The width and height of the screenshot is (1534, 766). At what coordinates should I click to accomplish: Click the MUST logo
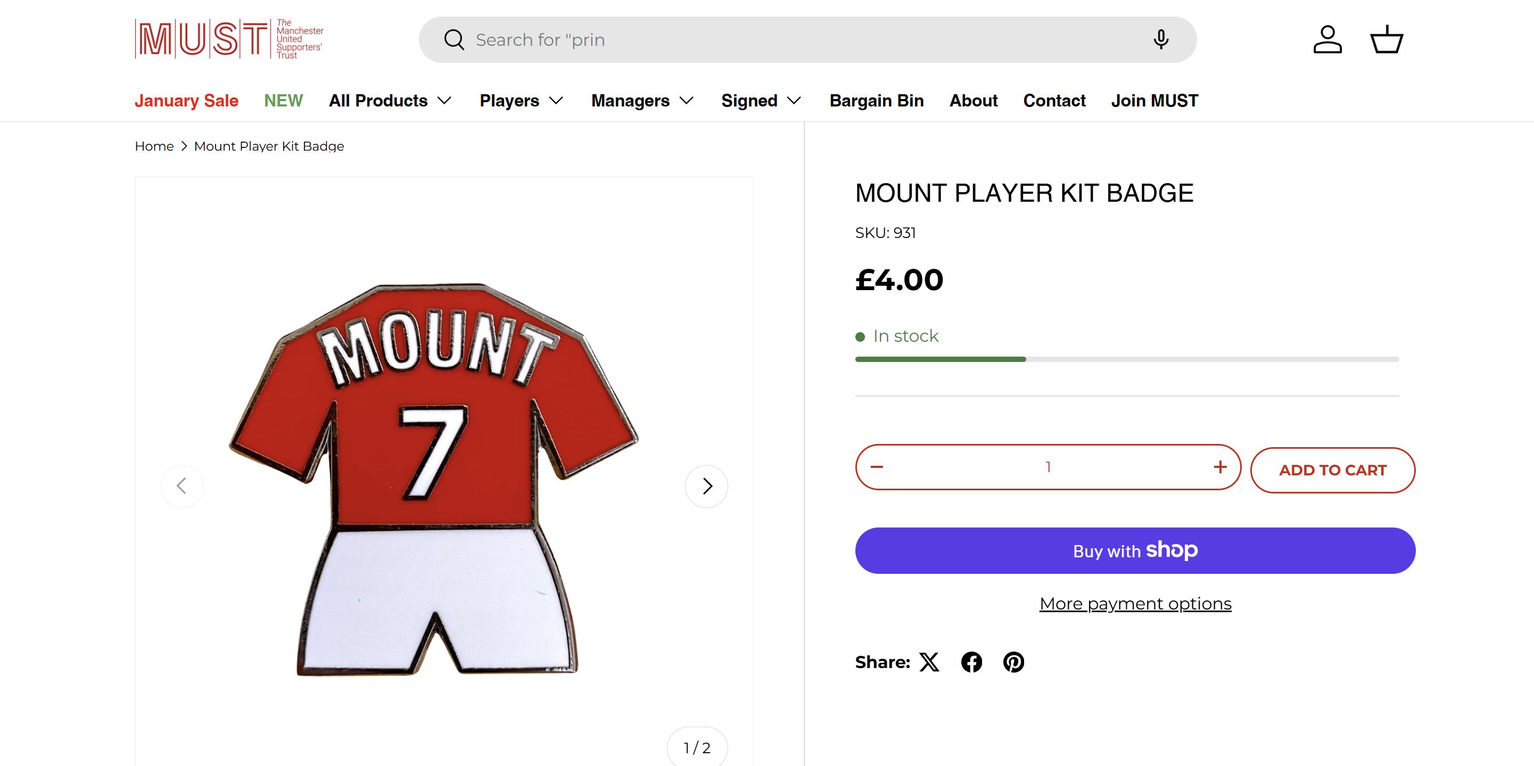click(x=229, y=39)
